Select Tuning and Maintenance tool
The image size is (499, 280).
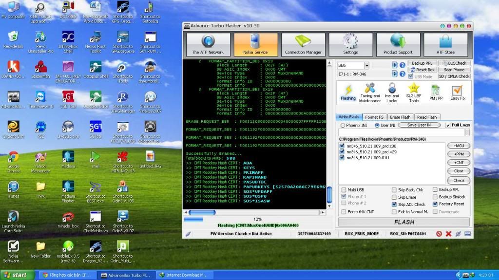pyautogui.click(x=370, y=93)
